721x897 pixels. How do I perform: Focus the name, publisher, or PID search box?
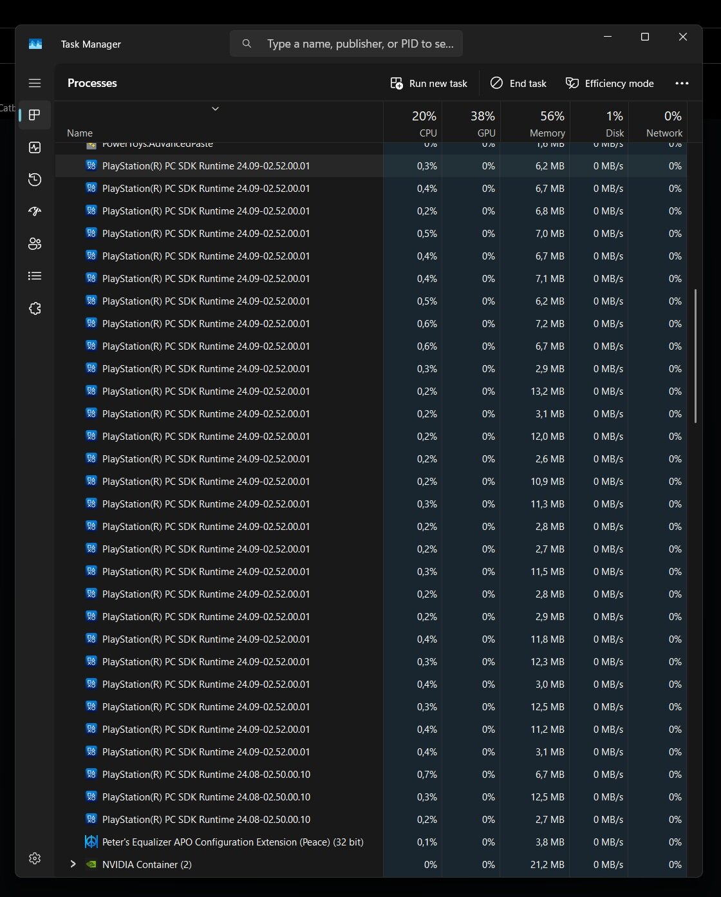pyautogui.click(x=346, y=44)
